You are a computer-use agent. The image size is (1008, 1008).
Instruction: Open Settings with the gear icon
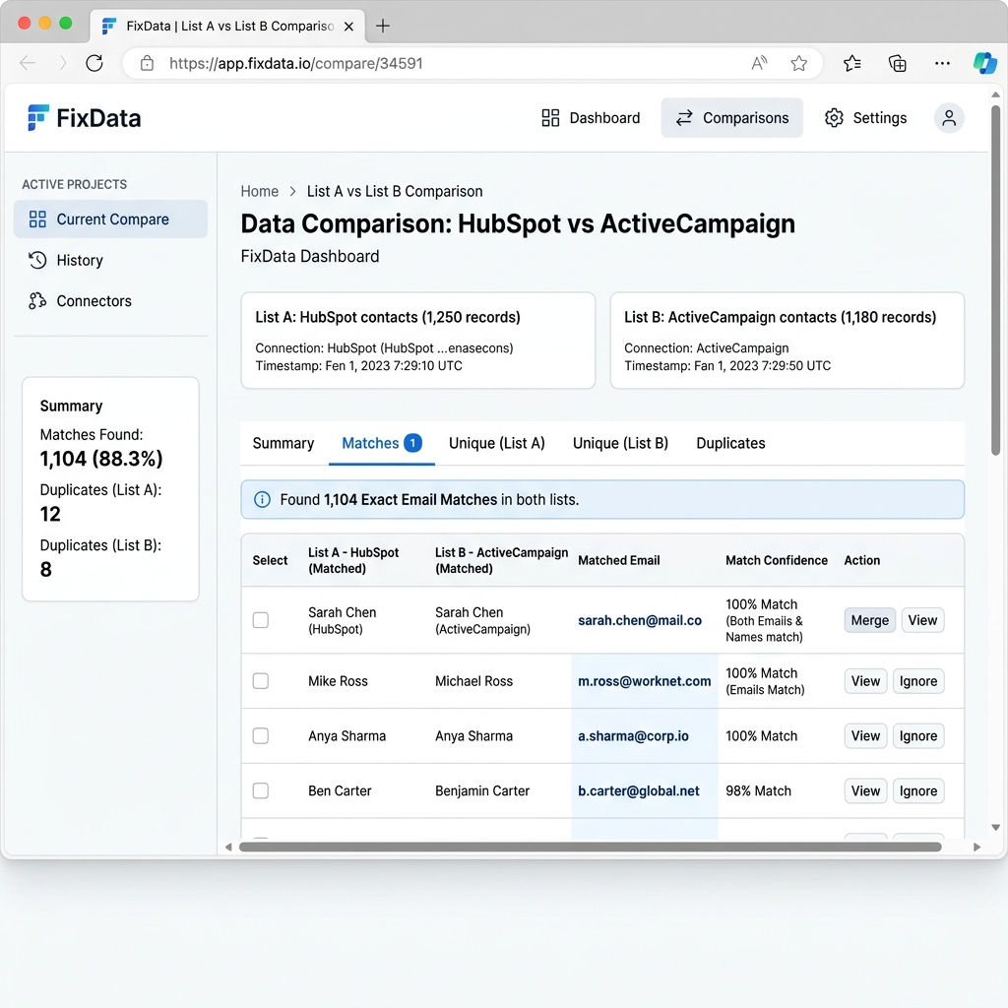(865, 118)
